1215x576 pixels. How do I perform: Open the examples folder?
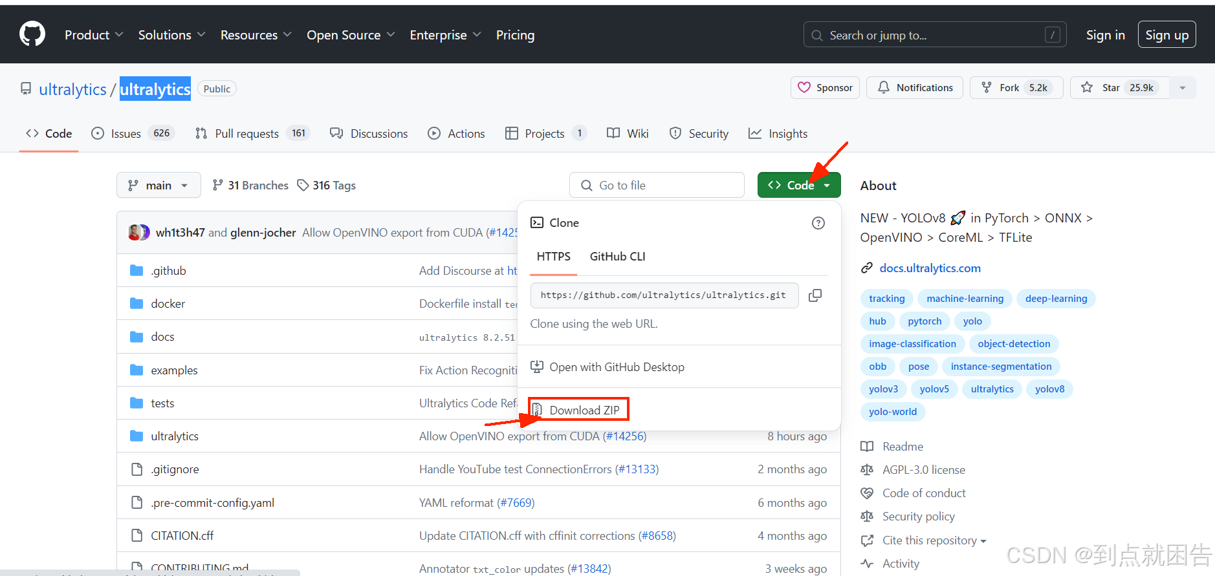pyautogui.click(x=174, y=370)
